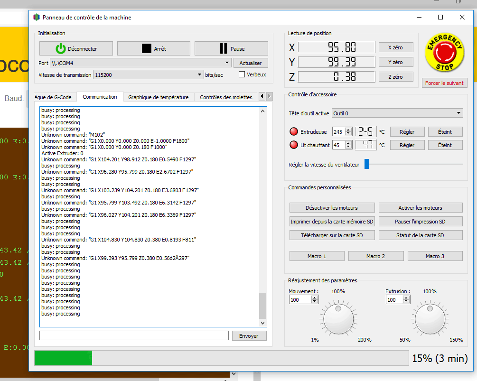477x381 pixels.
Task: Toggle the Verbeux checkbox
Action: [242, 74]
